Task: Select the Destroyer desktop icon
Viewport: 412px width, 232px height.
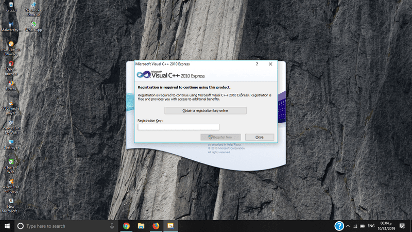Action: [11, 145]
